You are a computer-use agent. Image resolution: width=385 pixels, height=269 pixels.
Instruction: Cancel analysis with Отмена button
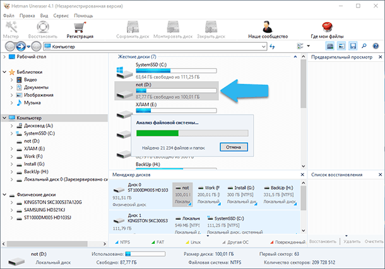pos(234,147)
